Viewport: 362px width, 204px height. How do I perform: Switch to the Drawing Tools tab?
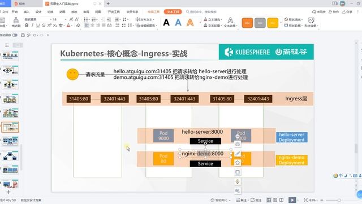pos(153,11)
